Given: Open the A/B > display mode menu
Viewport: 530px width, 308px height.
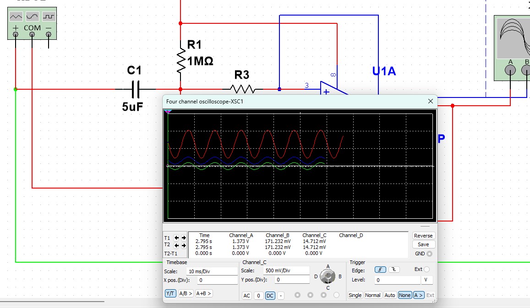Looking at the screenshot, I should (x=186, y=293).
